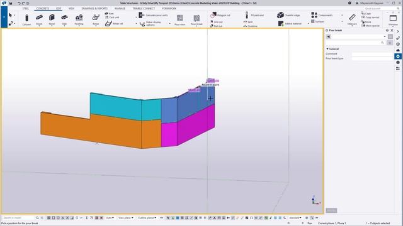Select the Panel tool
The height and width of the screenshot is (226, 403).
point(52,19)
